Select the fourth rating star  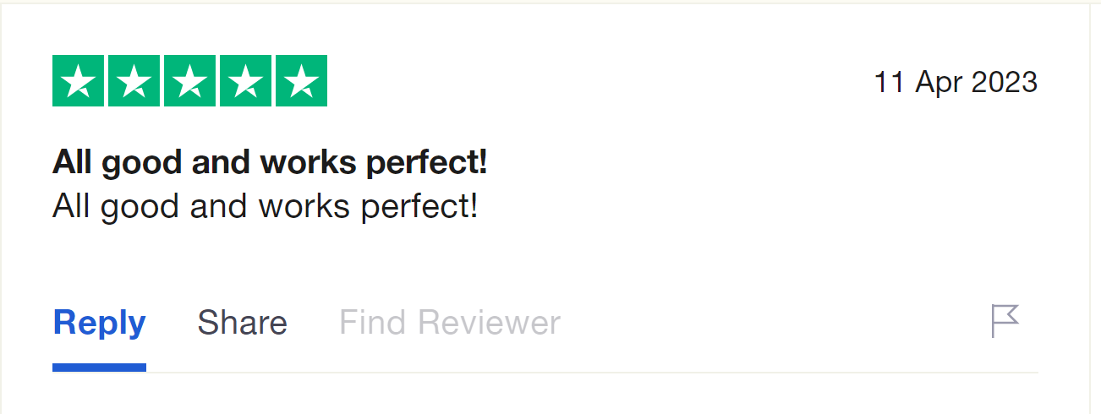[x=245, y=81]
